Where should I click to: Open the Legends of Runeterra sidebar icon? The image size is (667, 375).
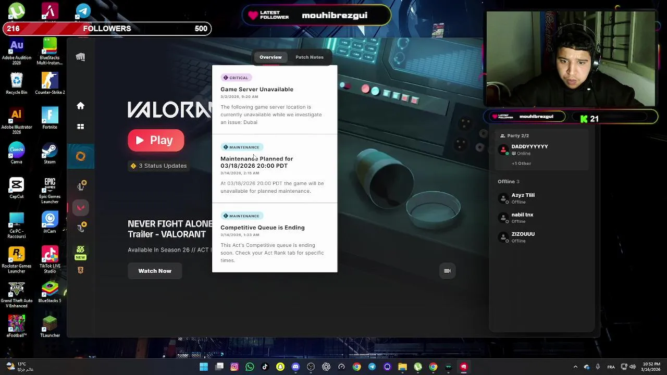(80, 270)
